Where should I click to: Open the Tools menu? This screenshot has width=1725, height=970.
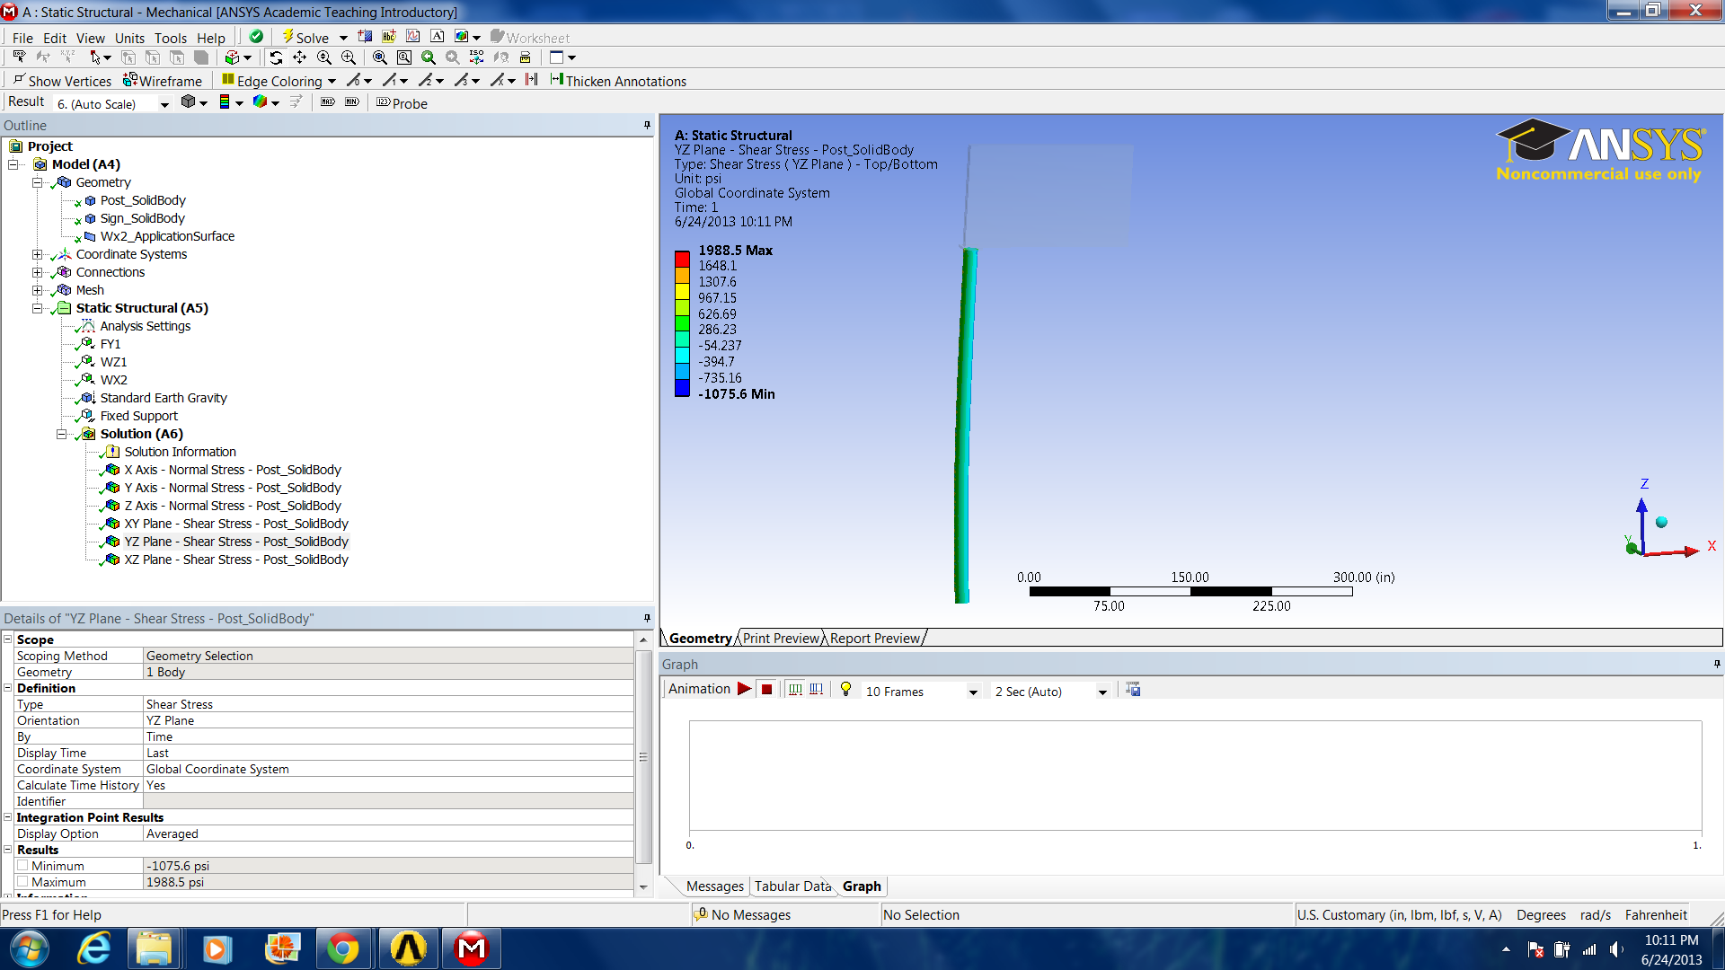tap(171, 38)
